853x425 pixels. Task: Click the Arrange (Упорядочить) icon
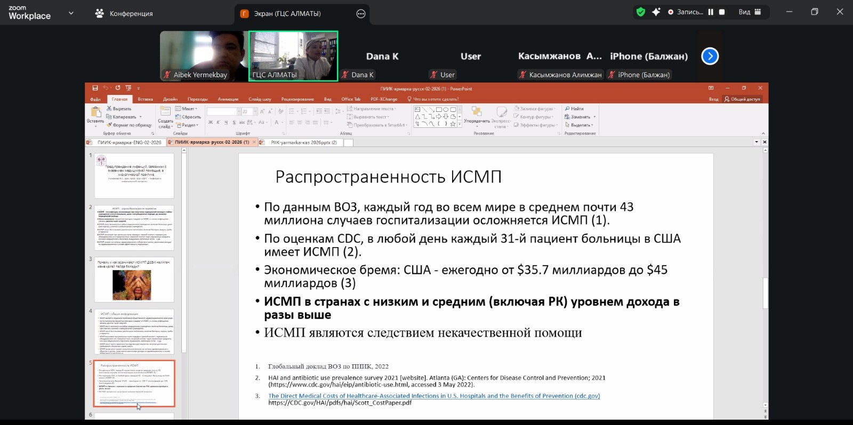477,112
